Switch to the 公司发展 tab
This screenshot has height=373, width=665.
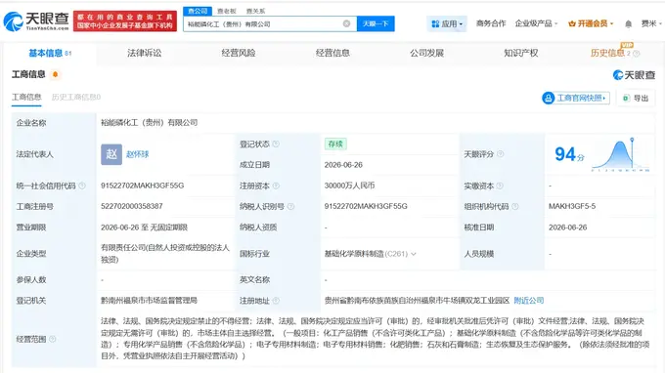[426, 53]
